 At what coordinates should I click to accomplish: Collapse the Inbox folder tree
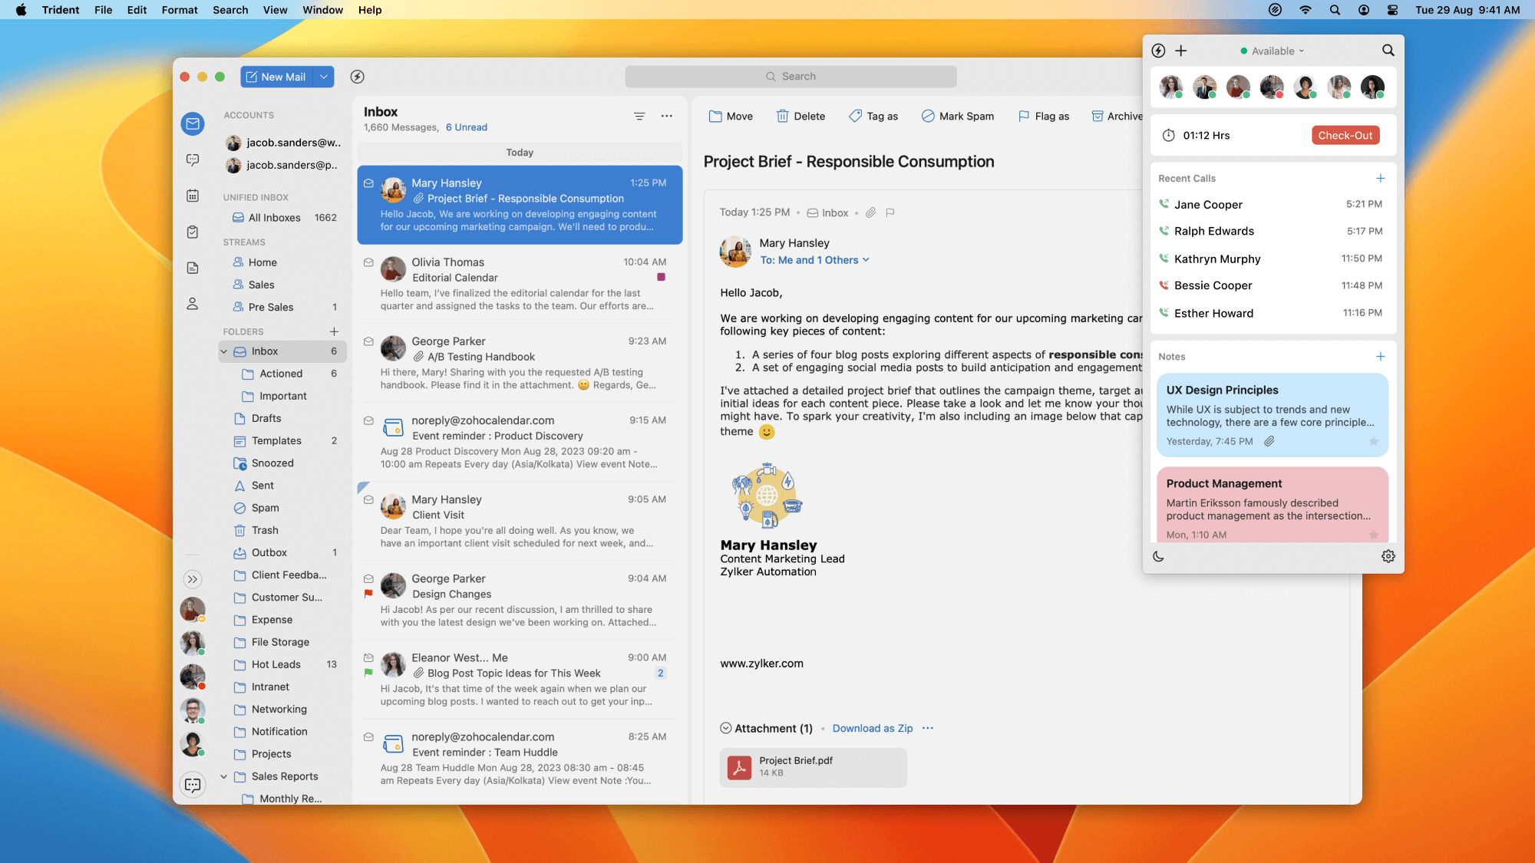[224, 351]
